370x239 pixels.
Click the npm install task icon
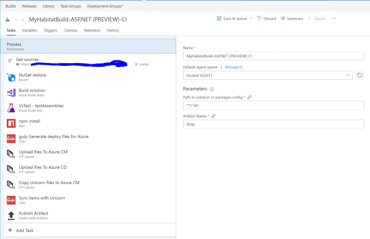(11, 123)
